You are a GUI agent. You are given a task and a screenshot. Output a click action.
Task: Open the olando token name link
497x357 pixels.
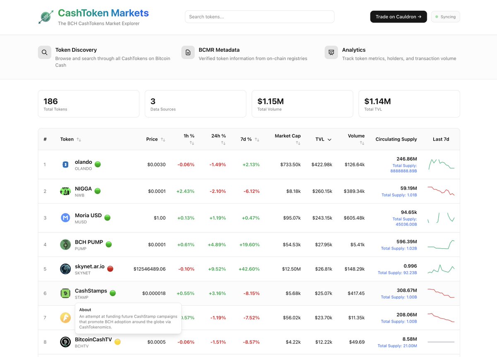click(x=83, y=162)
